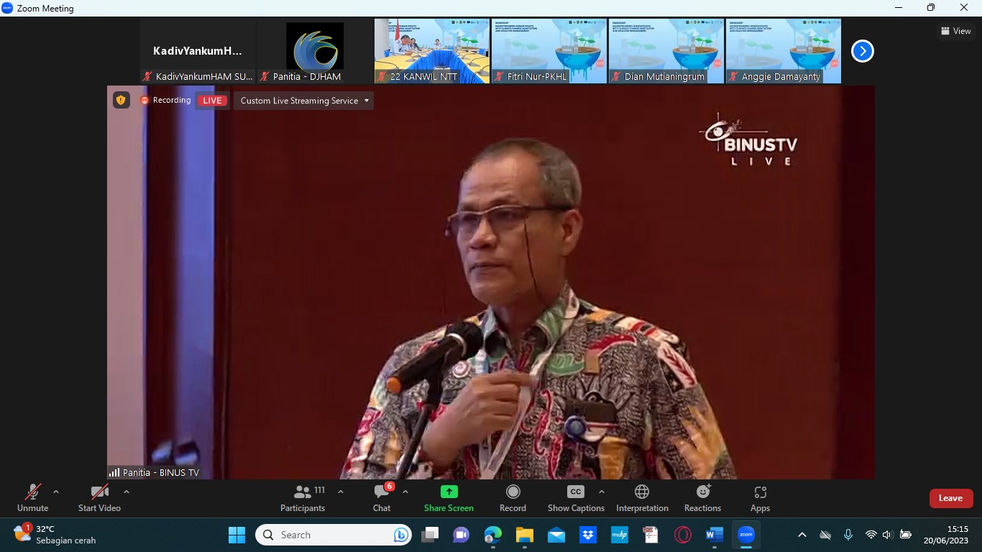The image size is (982, 552).
Task: Unmute the microphone
Action: click(x=32, y=498)
